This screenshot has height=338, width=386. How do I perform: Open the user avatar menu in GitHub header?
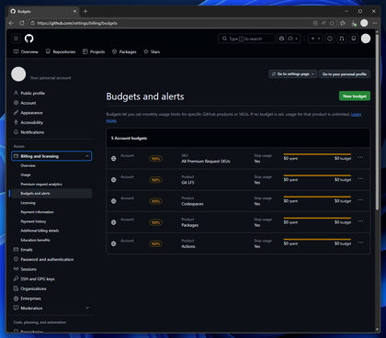[x=366, y=39]
